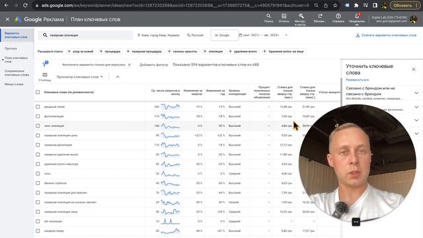Bookmark this page with the star icon
Screen dimensions: 423x238
tap(335, 5)
